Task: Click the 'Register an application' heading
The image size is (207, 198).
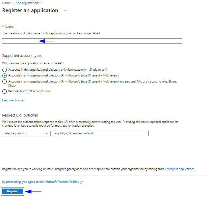Action: (30, 10)
